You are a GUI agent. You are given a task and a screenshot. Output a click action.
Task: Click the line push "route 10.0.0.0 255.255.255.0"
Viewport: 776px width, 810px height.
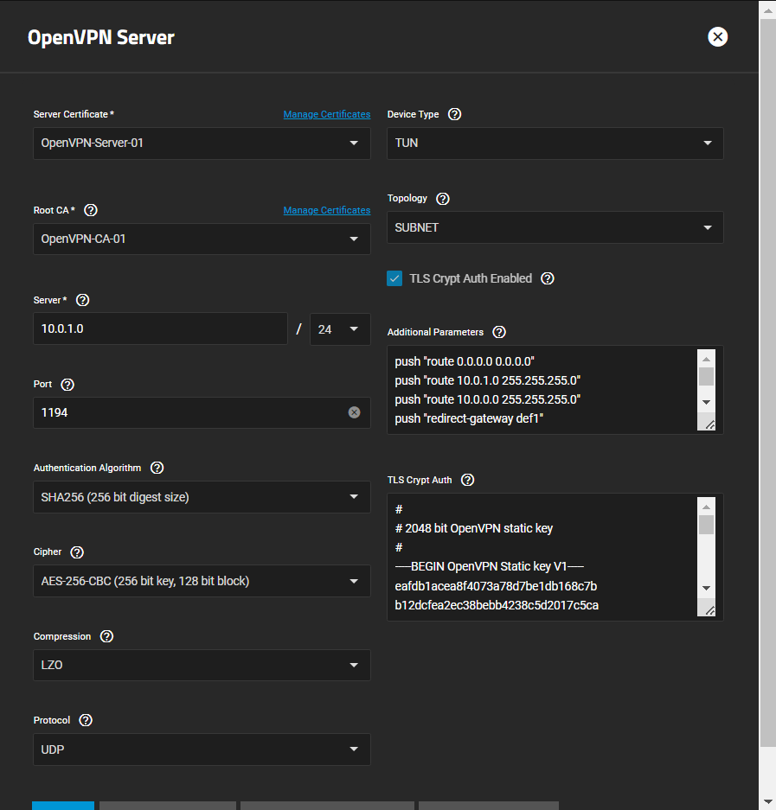pos(488,399)
